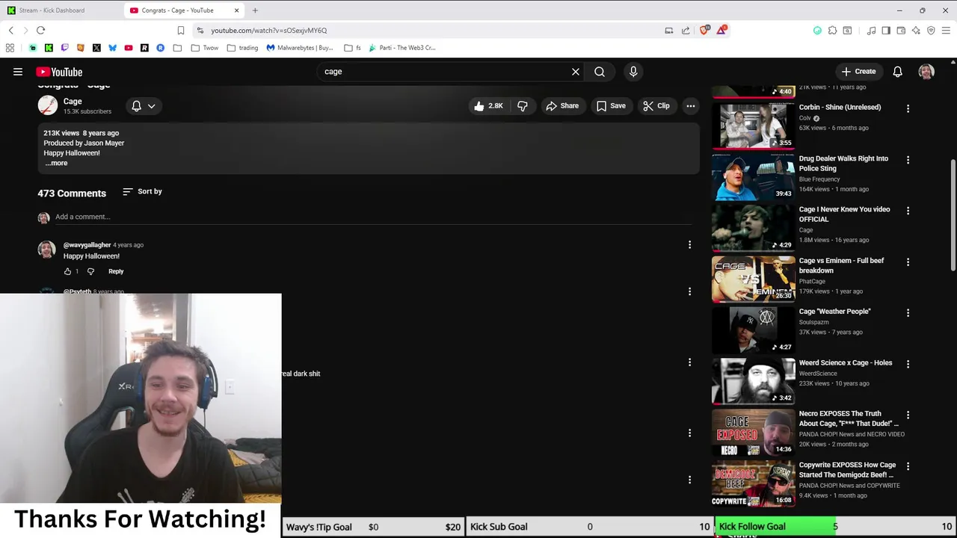Clear the search box with X
The width and height of the screenshot is (957, 538).
pyautogui.click(x=576, y=72)
